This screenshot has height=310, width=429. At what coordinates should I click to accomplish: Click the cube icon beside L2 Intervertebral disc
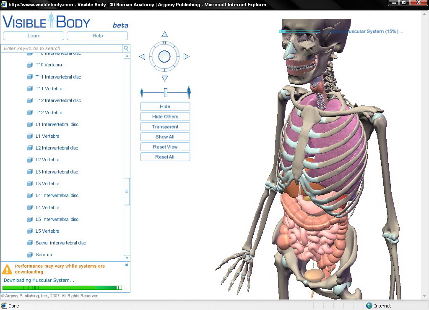pos(30,148)
